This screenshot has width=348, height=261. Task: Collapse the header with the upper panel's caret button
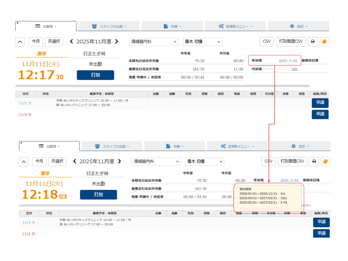[x=20, y=42]
